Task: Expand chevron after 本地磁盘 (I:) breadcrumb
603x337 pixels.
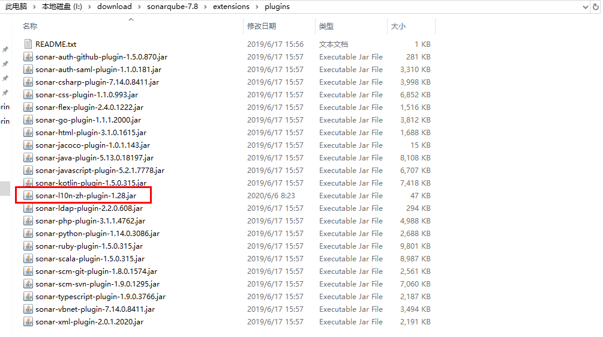Action: (89, 7)
